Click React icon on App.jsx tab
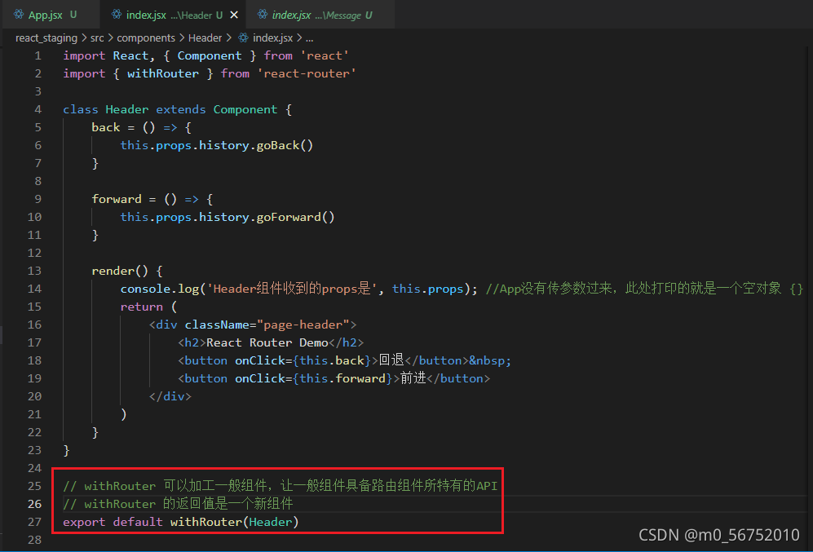The width and height of the screenshot is (813, 552). coord(19,15)
